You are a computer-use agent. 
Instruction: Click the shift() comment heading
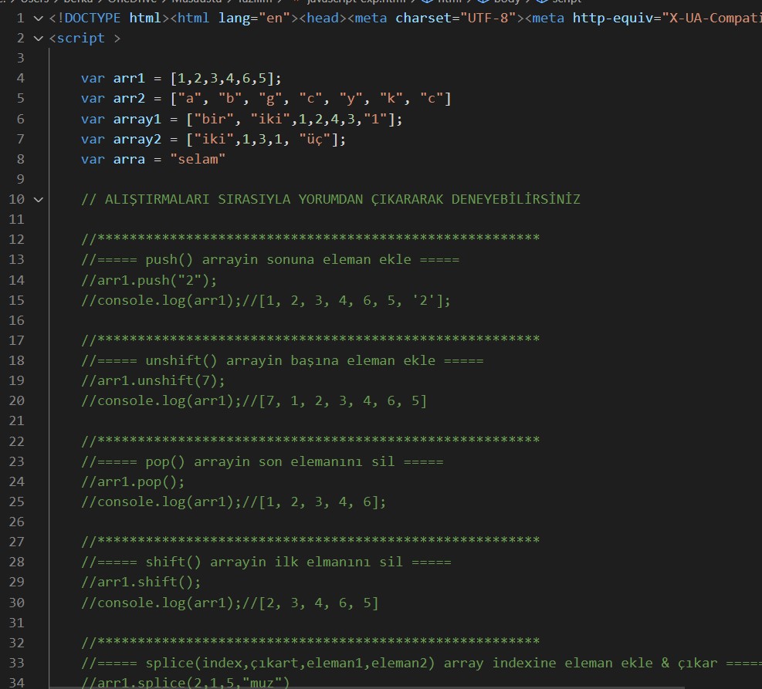click(266, 562)
